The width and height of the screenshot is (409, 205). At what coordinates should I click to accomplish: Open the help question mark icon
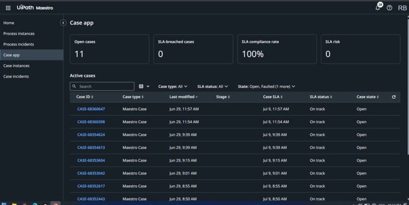(x=389, y=8)
